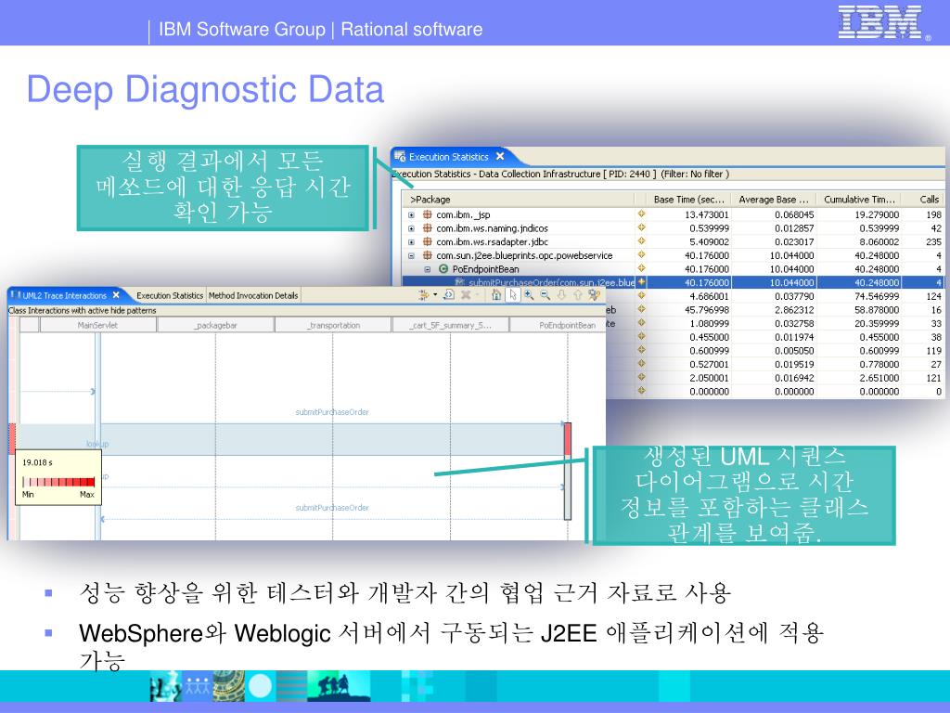Click the delta icon in row with 2.050001

pyautogui.click(x=641, y=377)
